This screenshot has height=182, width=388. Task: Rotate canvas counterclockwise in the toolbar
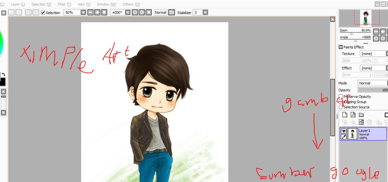[x=135, y=12]
